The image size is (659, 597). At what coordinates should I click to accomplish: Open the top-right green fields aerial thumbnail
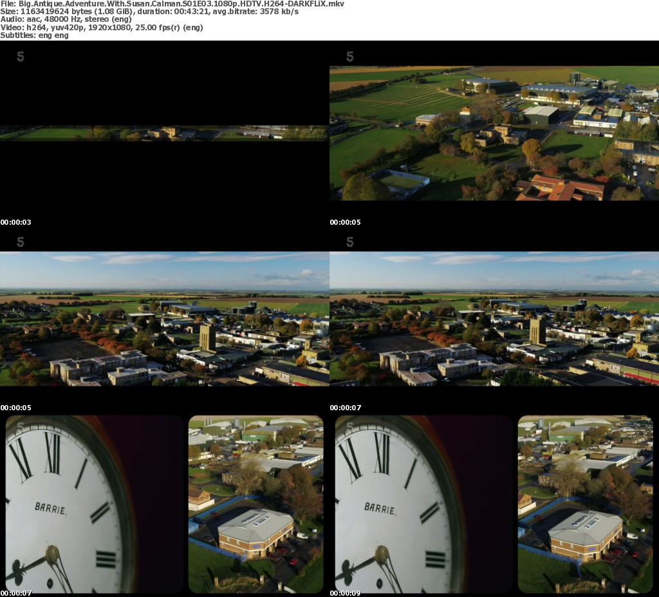[494, 133]
